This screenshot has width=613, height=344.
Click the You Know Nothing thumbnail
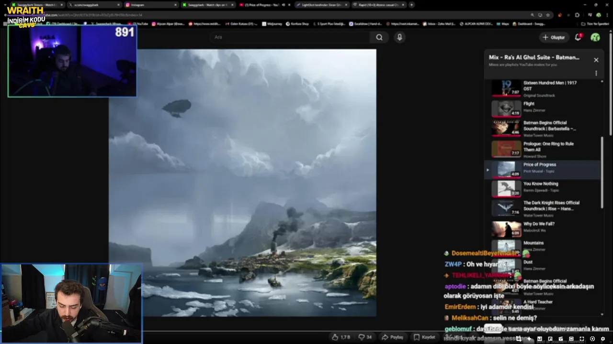coord(506,188)
